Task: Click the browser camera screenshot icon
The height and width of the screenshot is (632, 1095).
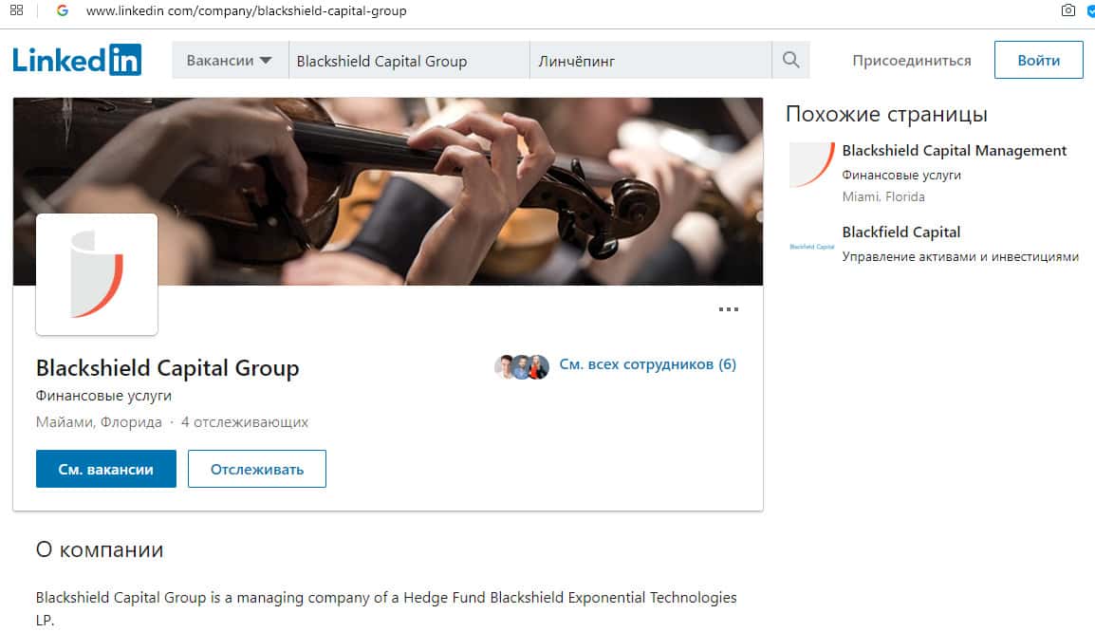Action: point(1068,10)
